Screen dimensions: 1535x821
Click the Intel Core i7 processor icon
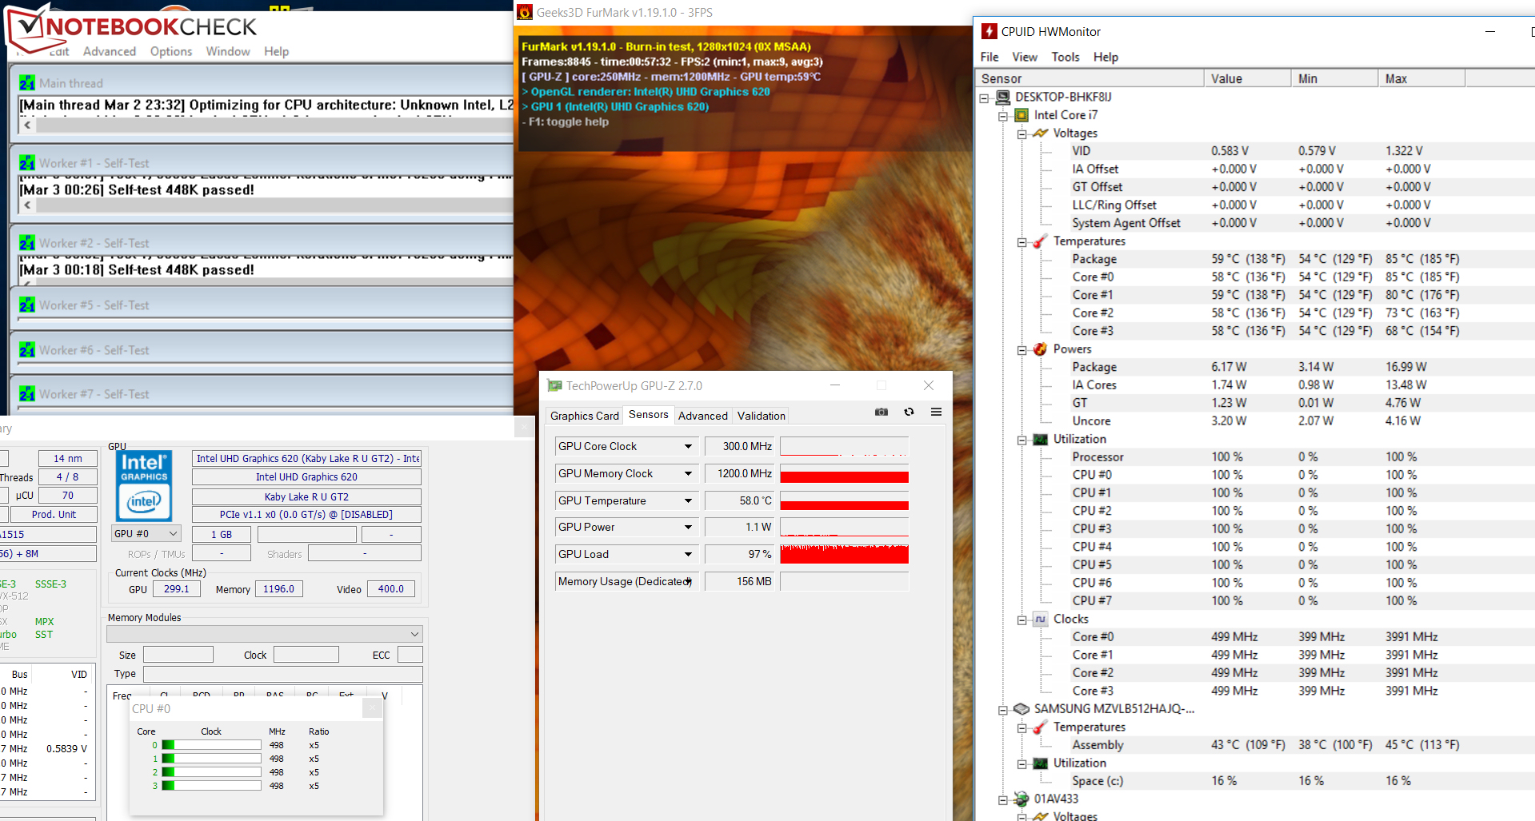coord(1021,115)
